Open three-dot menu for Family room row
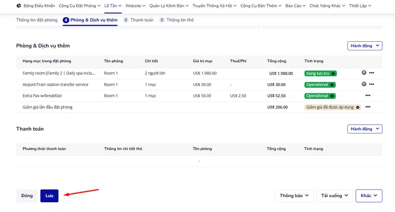The width and height of the screenshot is (395, 212). coord(371,73)
